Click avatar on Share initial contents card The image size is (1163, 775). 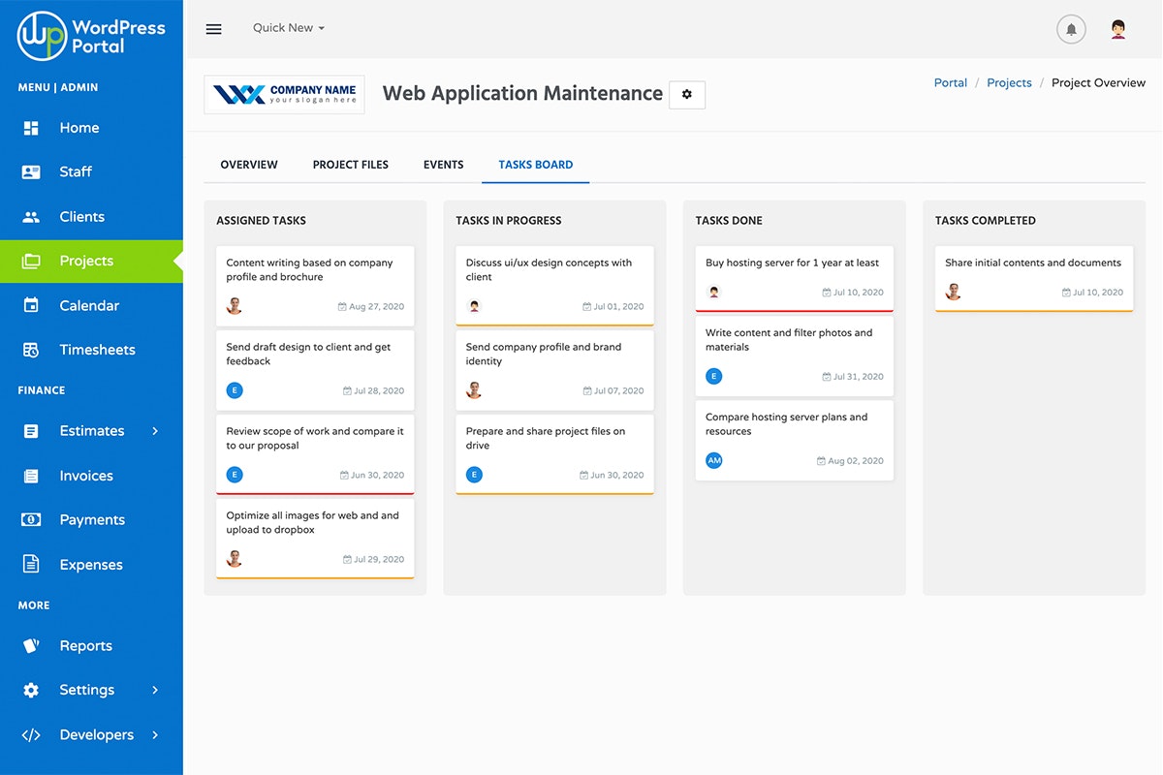pyautogui.click(x=954, y=292)
